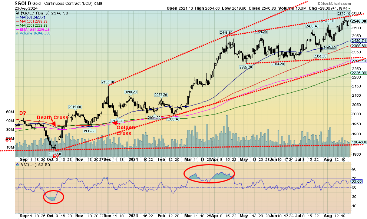Click the red 'E?' wave label near the low
Screen dimensions: 367x219
(56, 157)
